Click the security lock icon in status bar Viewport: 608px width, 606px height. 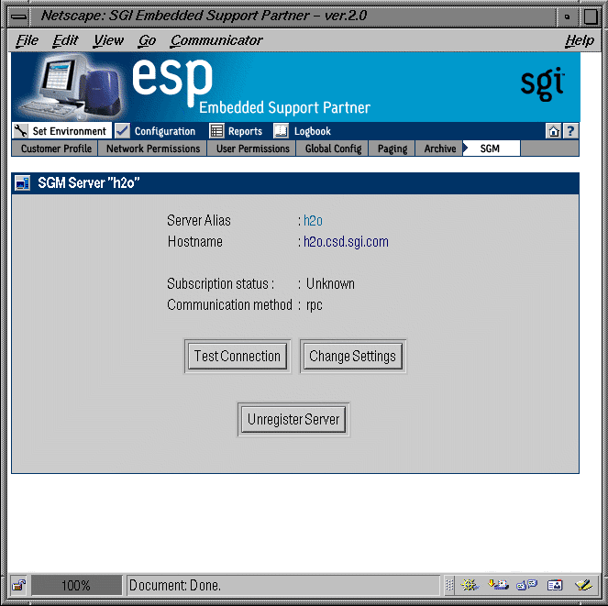pos(18,585)
